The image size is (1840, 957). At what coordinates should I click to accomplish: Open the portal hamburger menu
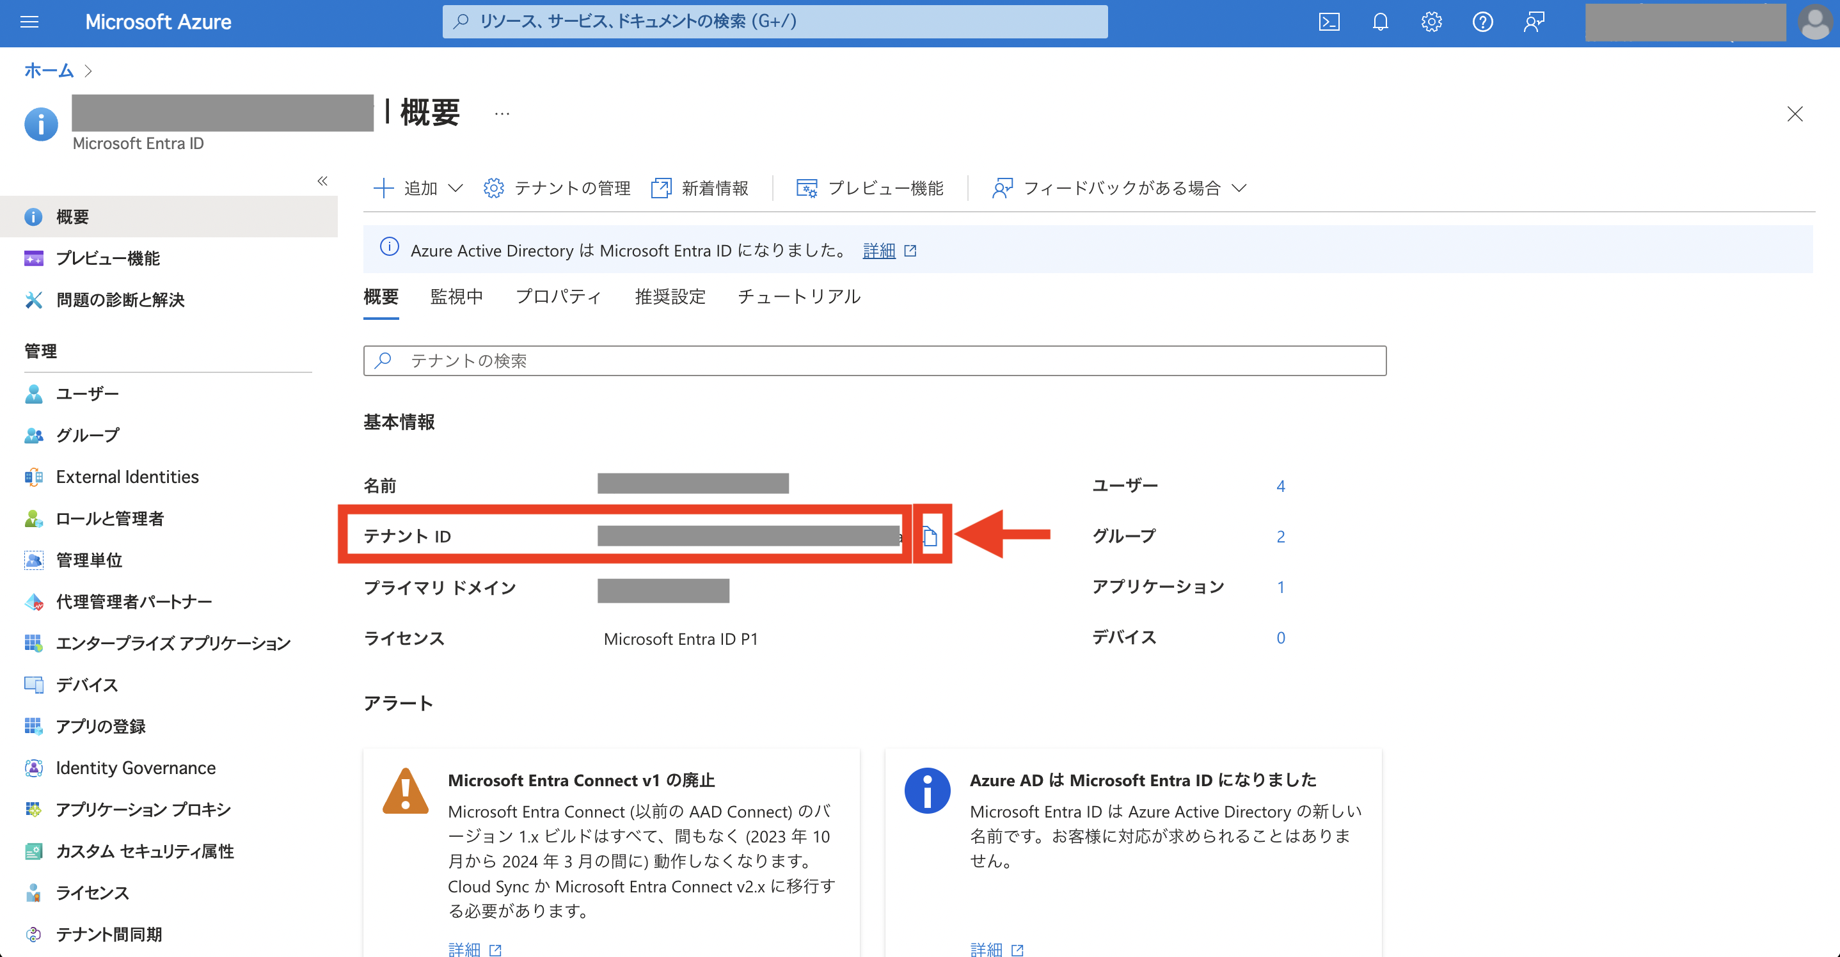29,22
